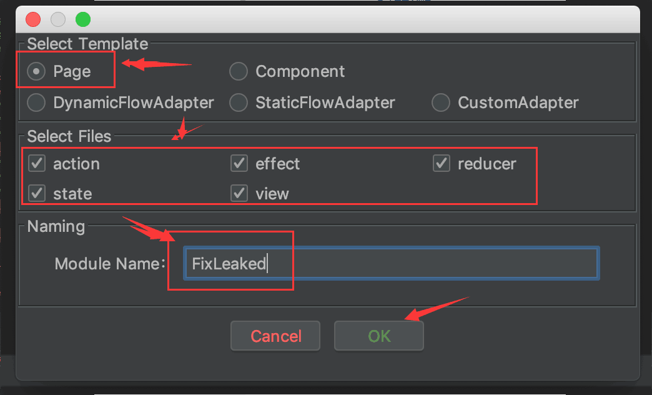Choose the Component template option
Image resolution: width=652 pixels, height=395 pixels.
pyautogui.click(x=239, y=71)
